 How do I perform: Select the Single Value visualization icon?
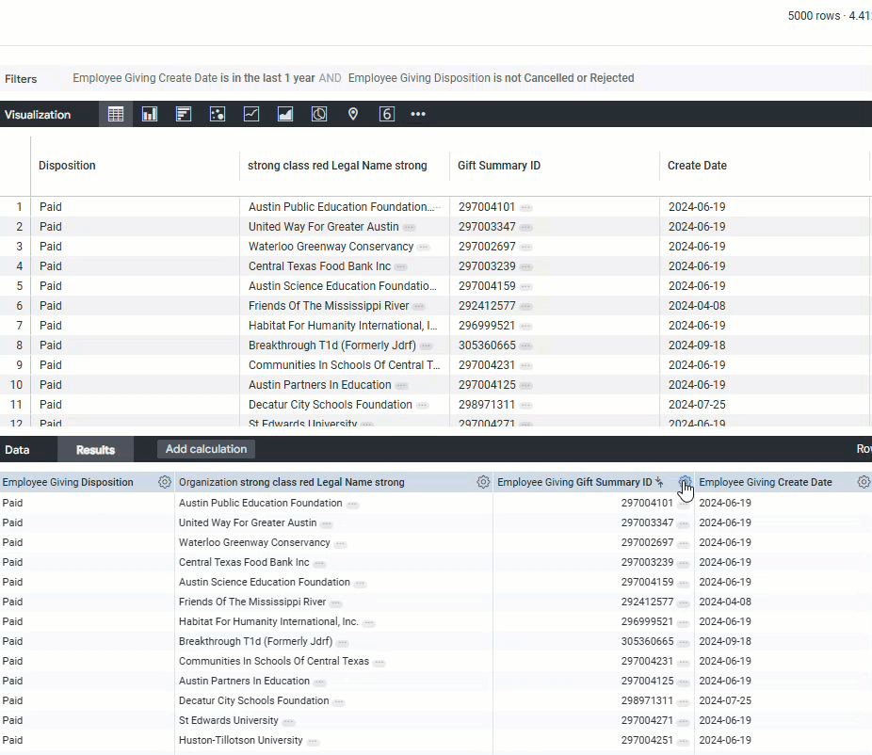click(387, 115)
